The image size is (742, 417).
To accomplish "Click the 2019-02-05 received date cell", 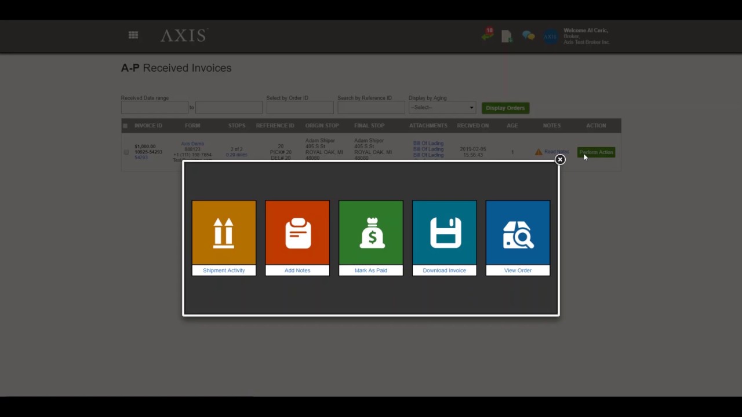I will (x=473, y=149).
